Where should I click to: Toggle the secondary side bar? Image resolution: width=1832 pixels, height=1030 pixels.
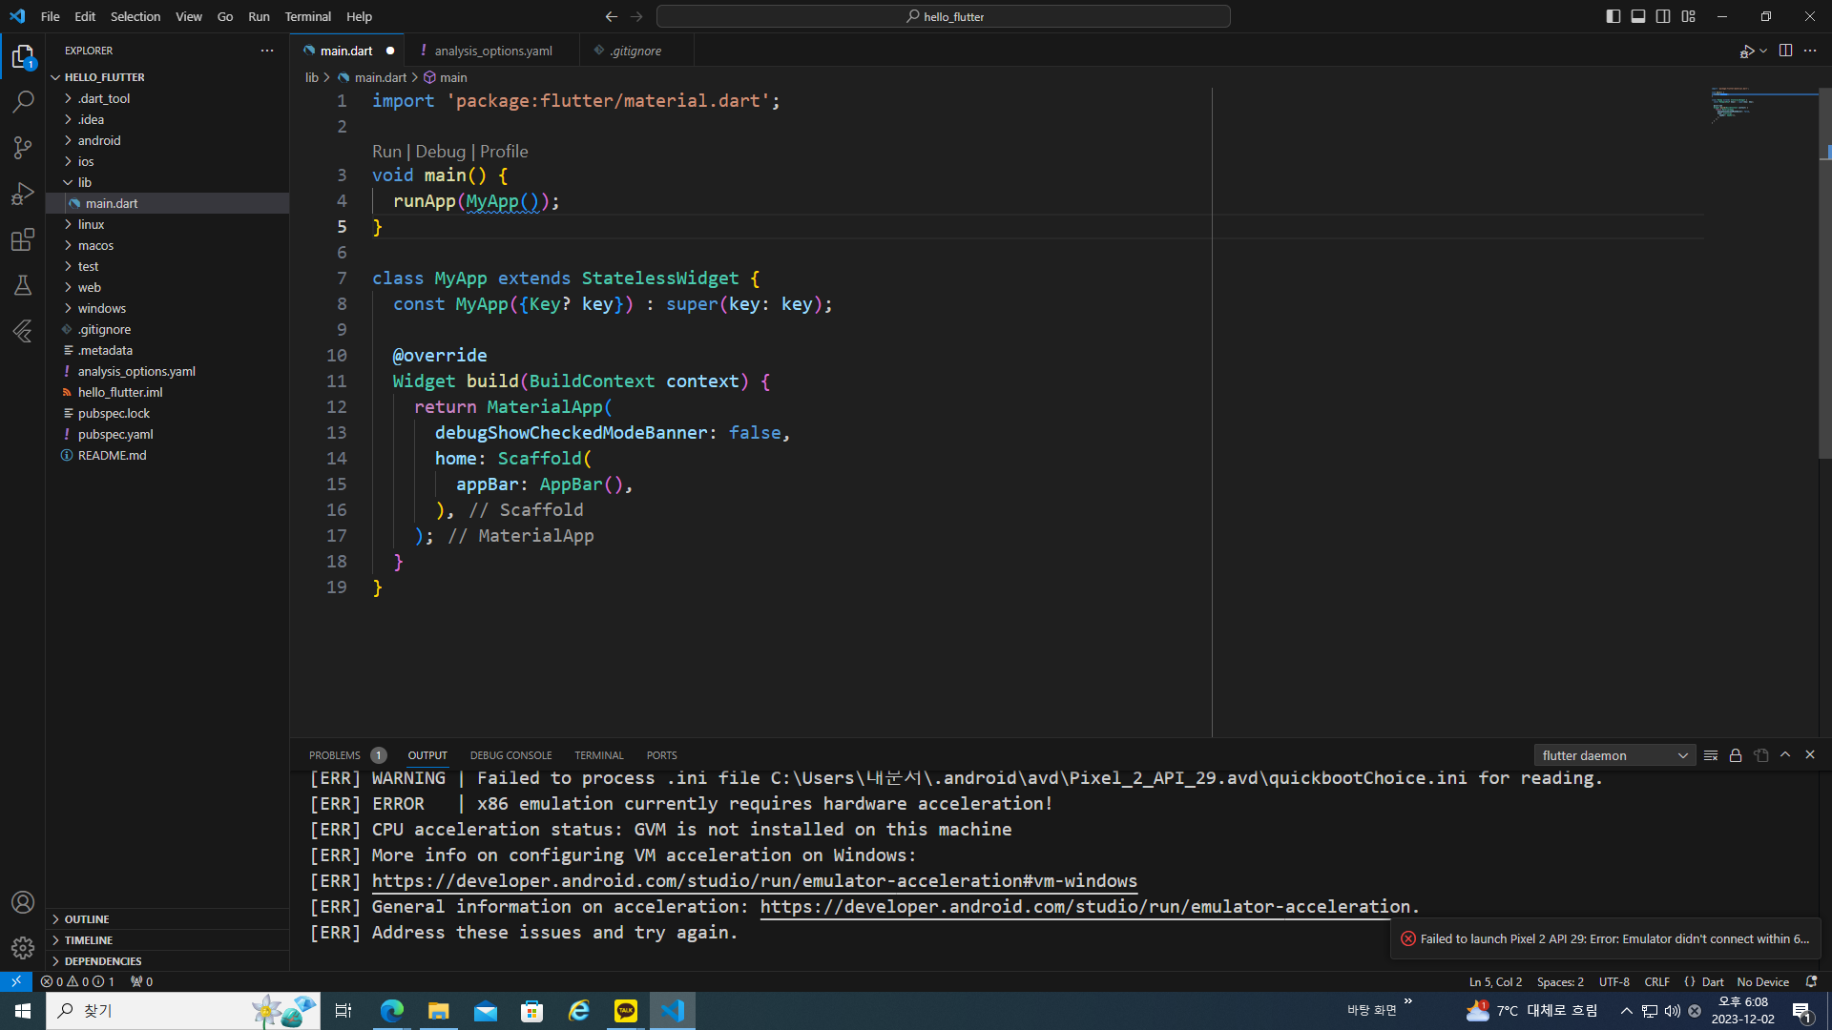(1663, 16)
